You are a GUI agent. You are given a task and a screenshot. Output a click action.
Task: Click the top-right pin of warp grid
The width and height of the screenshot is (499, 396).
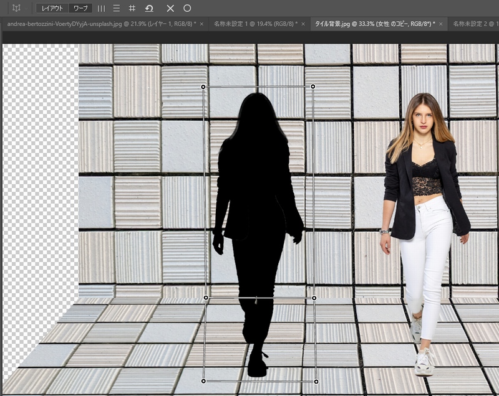click(x=313, y=87)
